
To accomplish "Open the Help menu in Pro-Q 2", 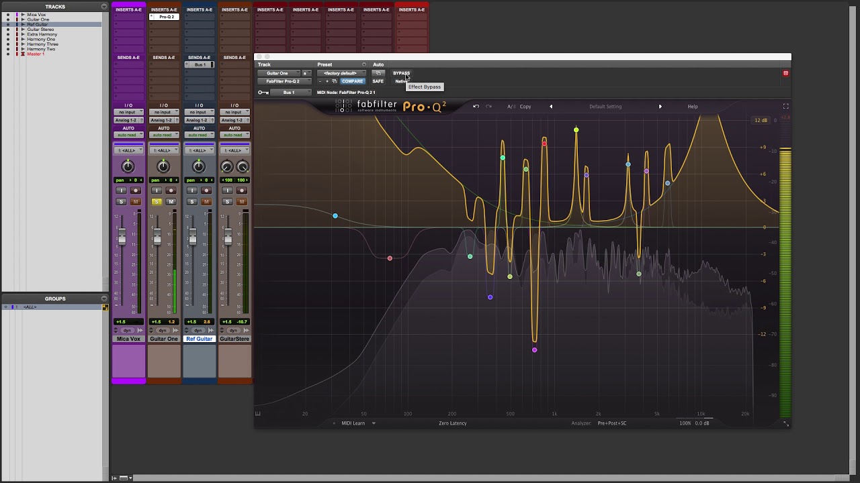I will (693, 106).
